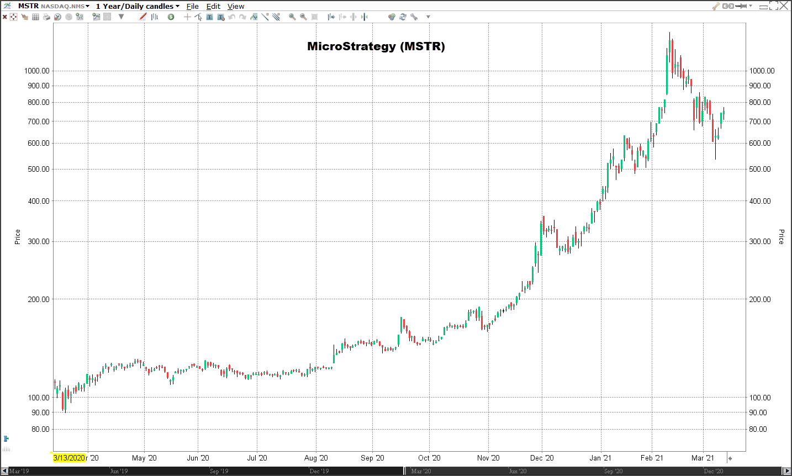Image resolution: width=792 pixels, height=476 pixels.
Task: Click the left Price axis label
Action: [17, 237]
